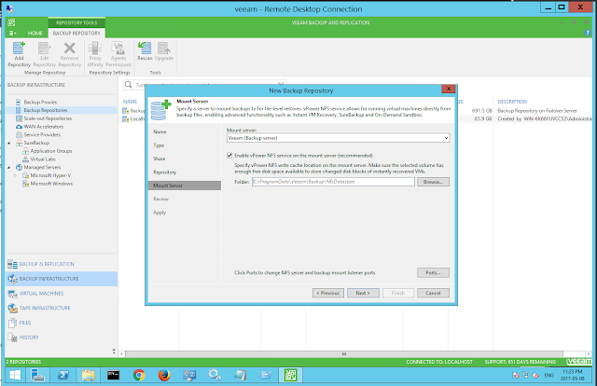This screenshot has height=386, width=597.
Task: Click the Windows Start button
Action: pyautogui.click(x=15, y=376)
